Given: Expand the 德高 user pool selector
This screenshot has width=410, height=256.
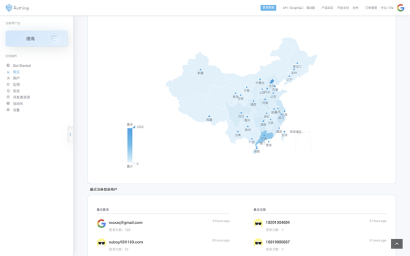Looking at the screenshot, I should 37,39.
